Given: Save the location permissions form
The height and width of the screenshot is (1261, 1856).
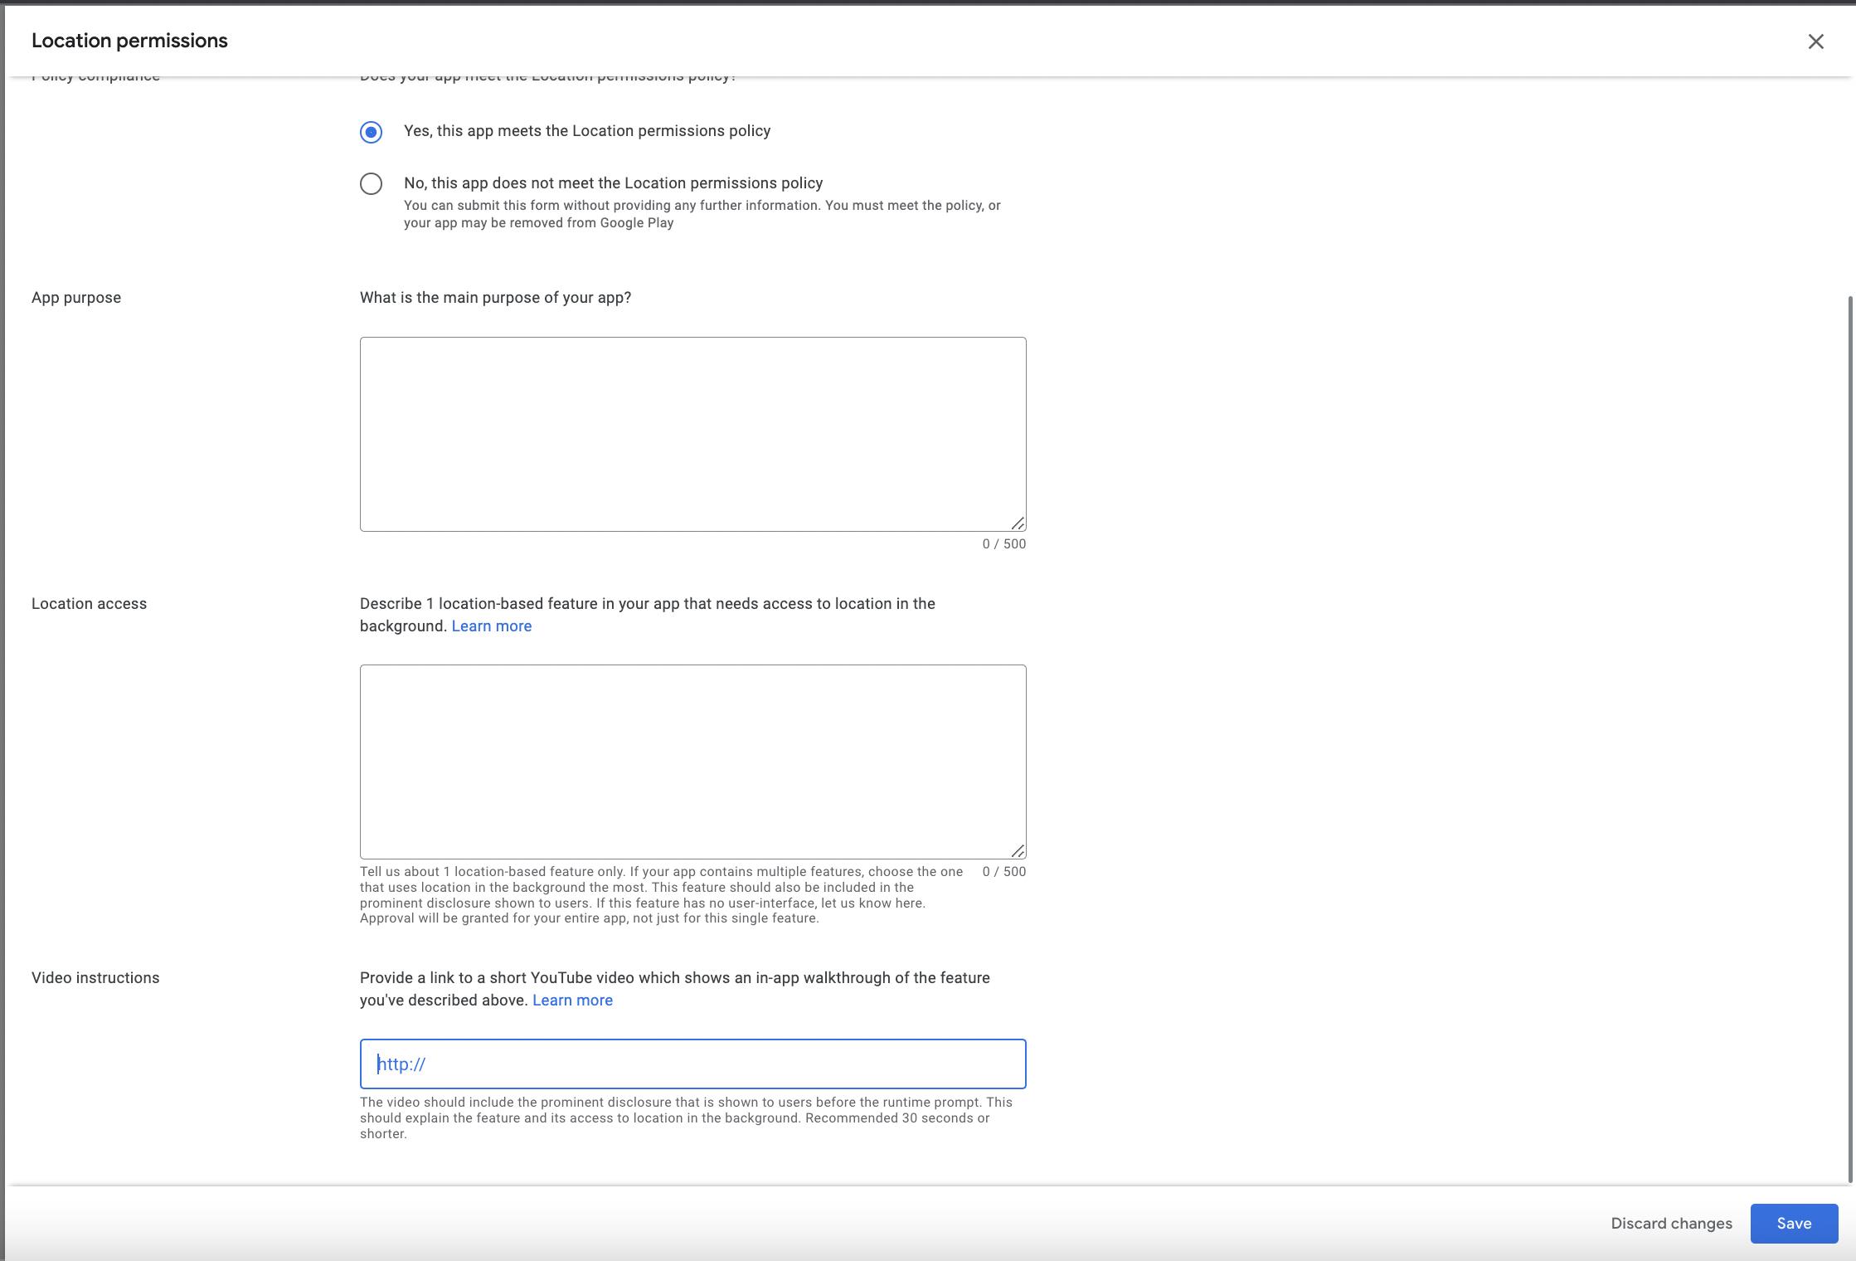Looking at the screenshot, I should (x=1793, y=1224).
